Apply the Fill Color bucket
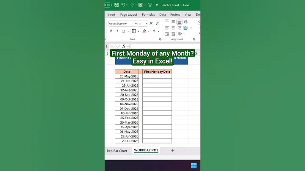The width and height of the screenshot is (305, 171). pyautogui.click(x=144, y=31)
